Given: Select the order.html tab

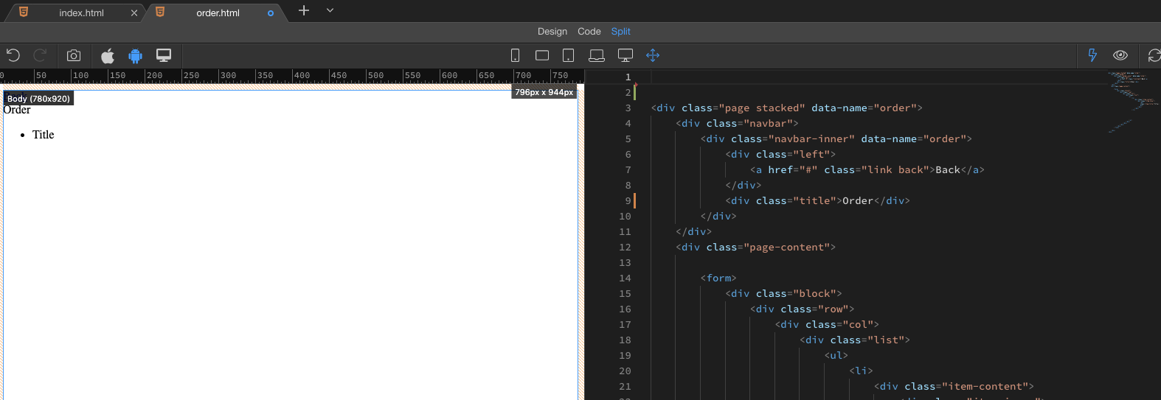Looking at the screenshot, I should point(218,13).
